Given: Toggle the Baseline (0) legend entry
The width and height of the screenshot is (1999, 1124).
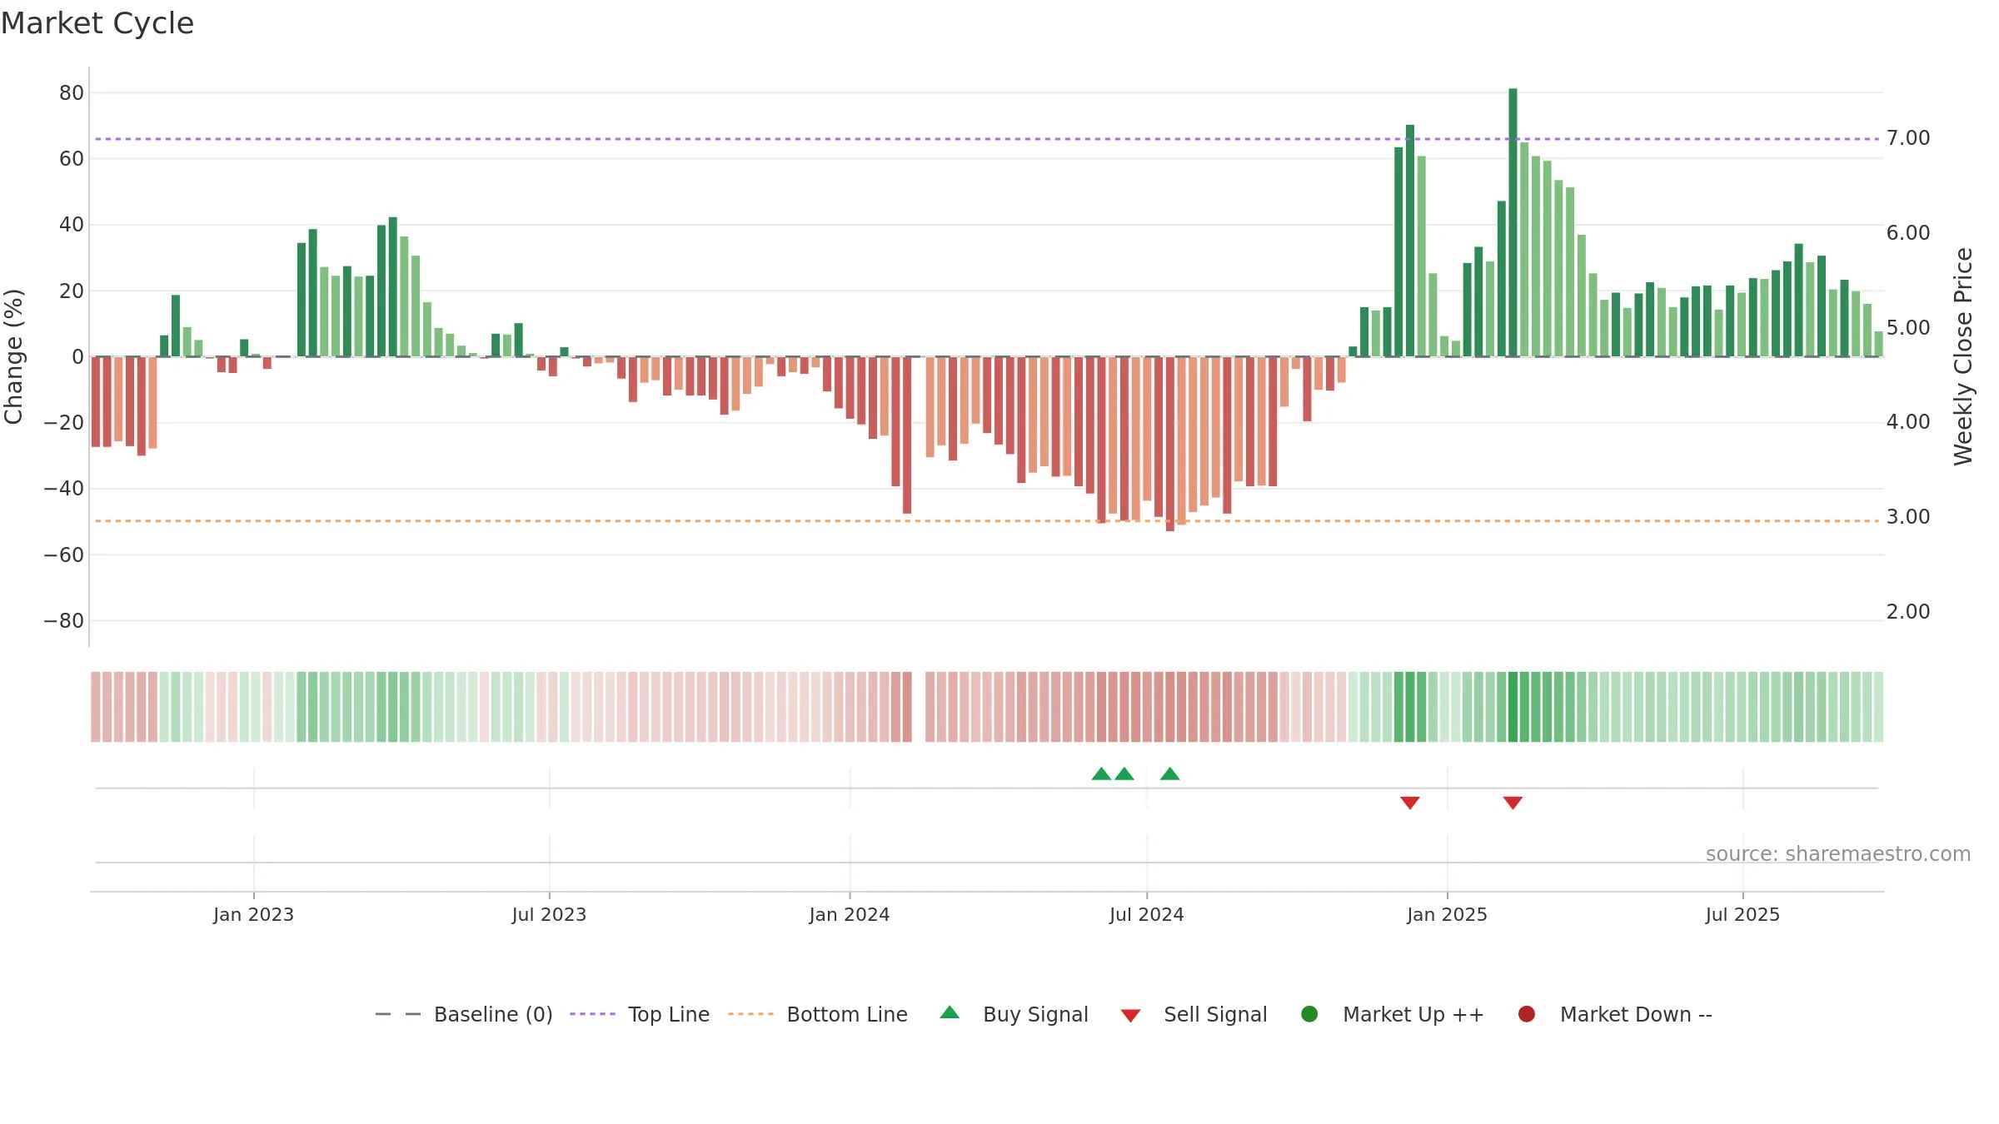Looking at the screenshot, I should 464,1014.
